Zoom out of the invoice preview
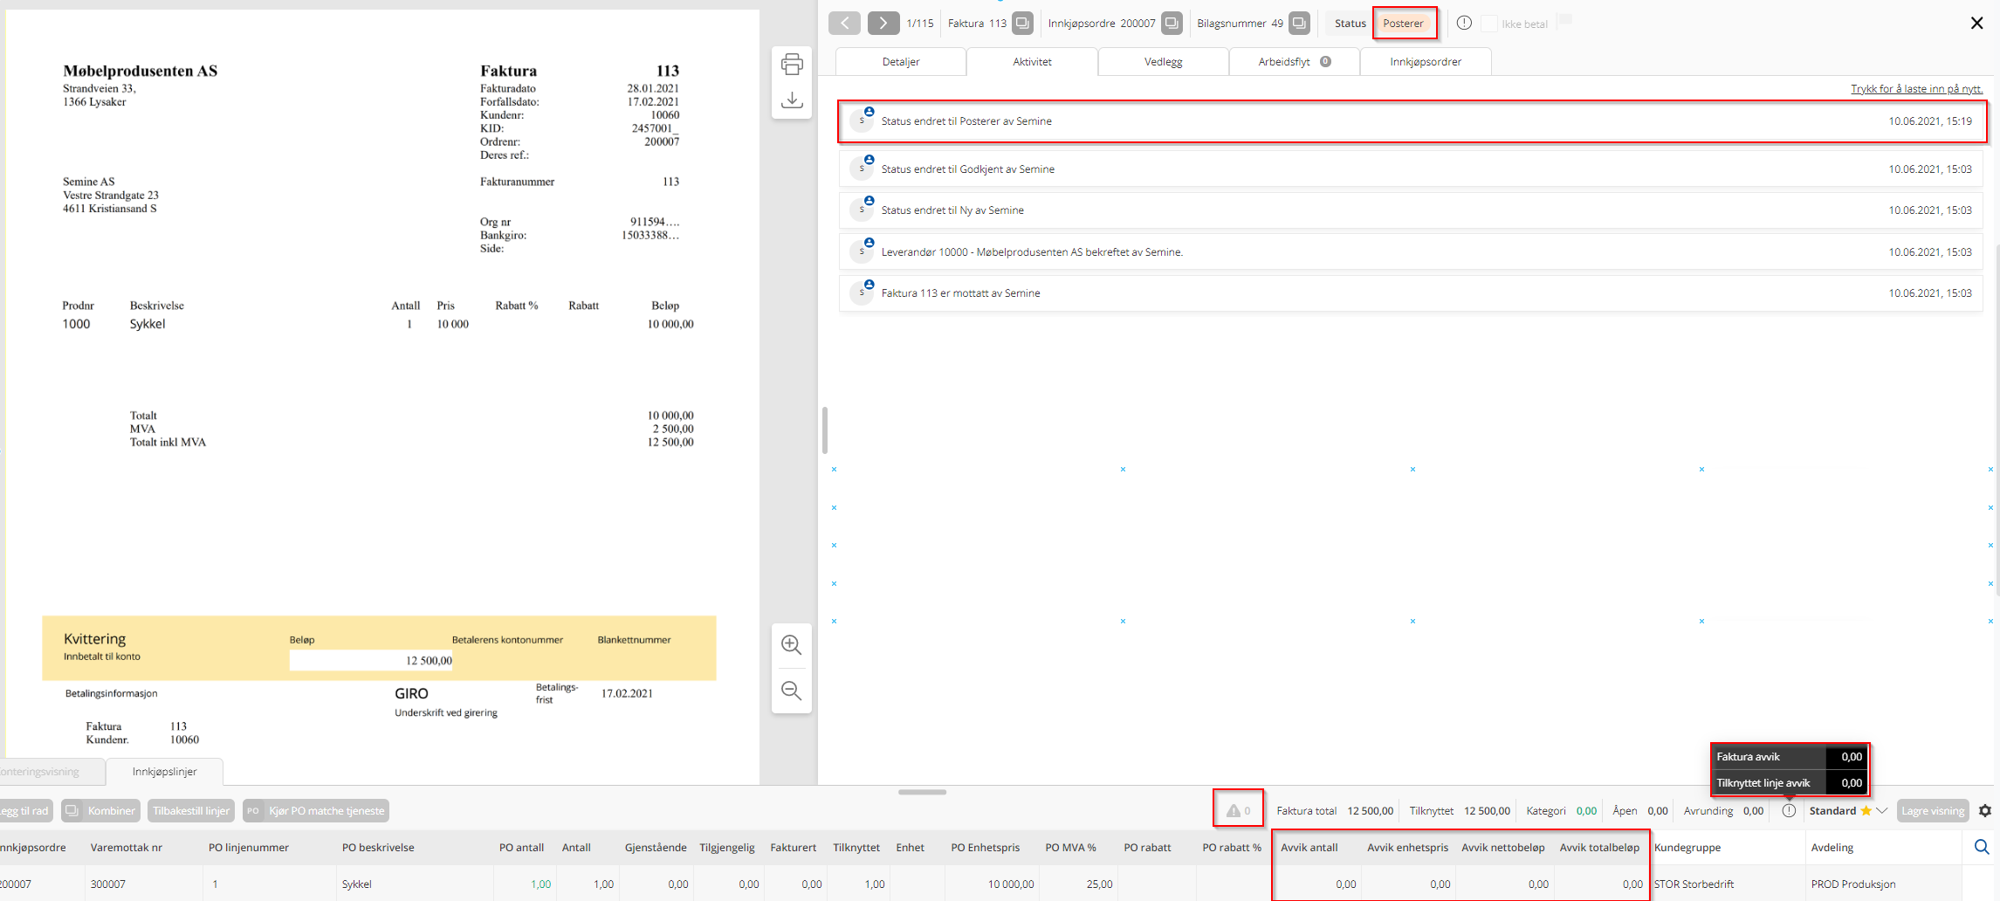The width and height of the screenshot is (2000, 901). point(792,691)
